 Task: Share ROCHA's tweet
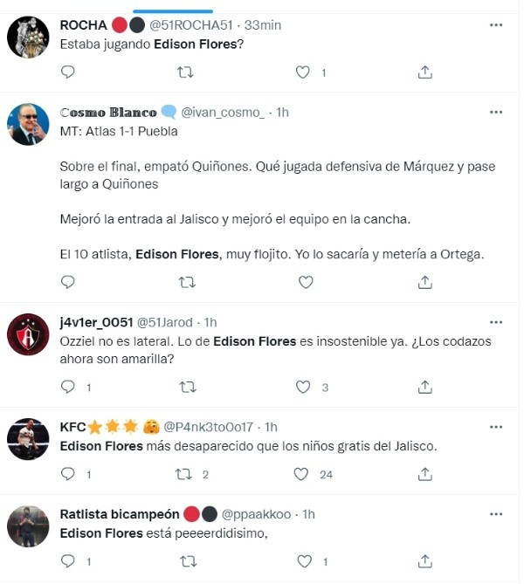(424, 72)
